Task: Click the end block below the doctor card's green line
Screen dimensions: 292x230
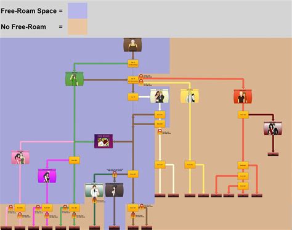Action: pyautogui.click(x=94, y=228)
